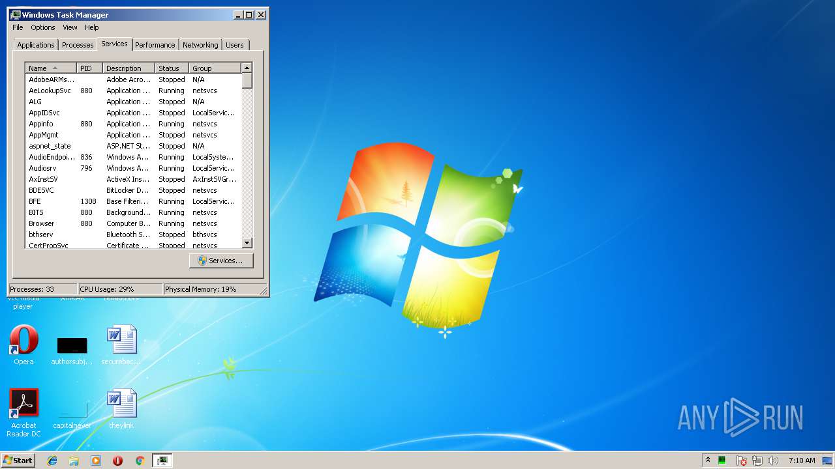835x469 pixels.
Task: Select the securebec Word document icon
Action: 121,345
